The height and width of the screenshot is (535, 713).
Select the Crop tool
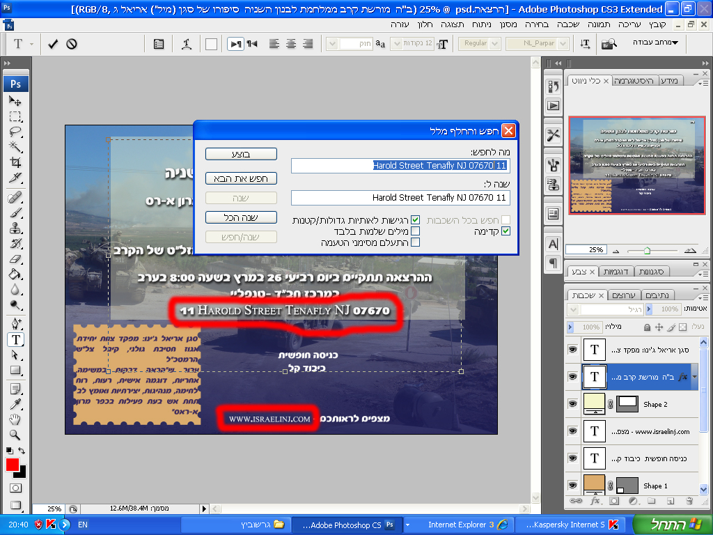(15, 162)
